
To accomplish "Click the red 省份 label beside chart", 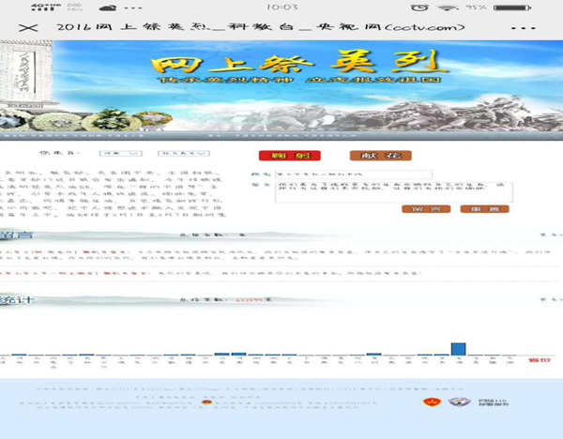I will [540, 359].
